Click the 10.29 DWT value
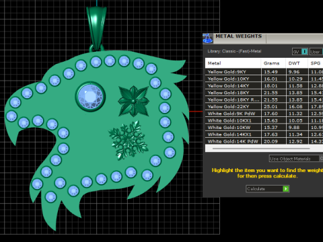Viewport: 323px width, 242px height. [295, 79]
